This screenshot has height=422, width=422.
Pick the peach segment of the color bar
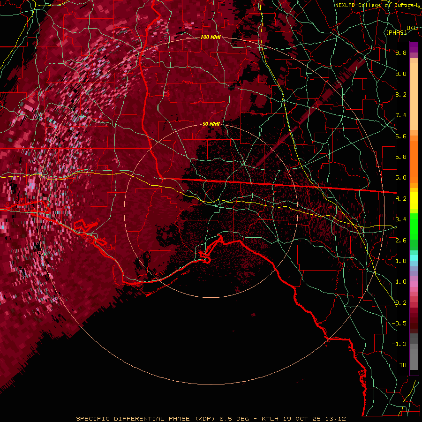point(414,97)
